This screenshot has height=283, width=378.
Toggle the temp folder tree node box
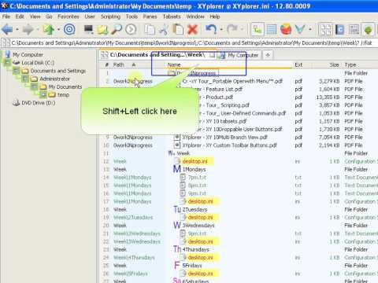pyautogui.click(x=43, y=94)
